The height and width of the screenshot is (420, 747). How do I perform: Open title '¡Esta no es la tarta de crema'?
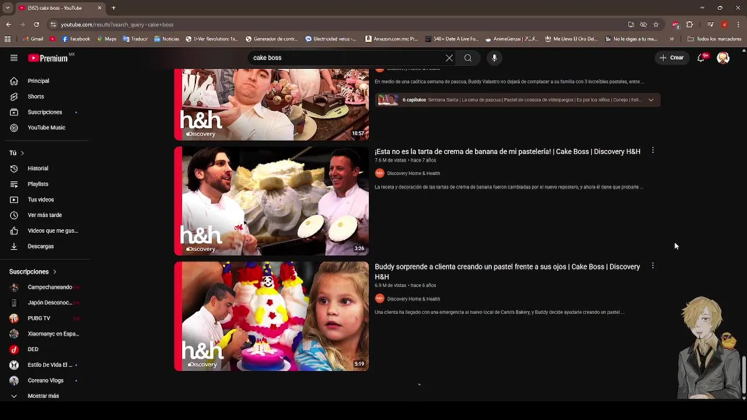click(x=507, y=152)
